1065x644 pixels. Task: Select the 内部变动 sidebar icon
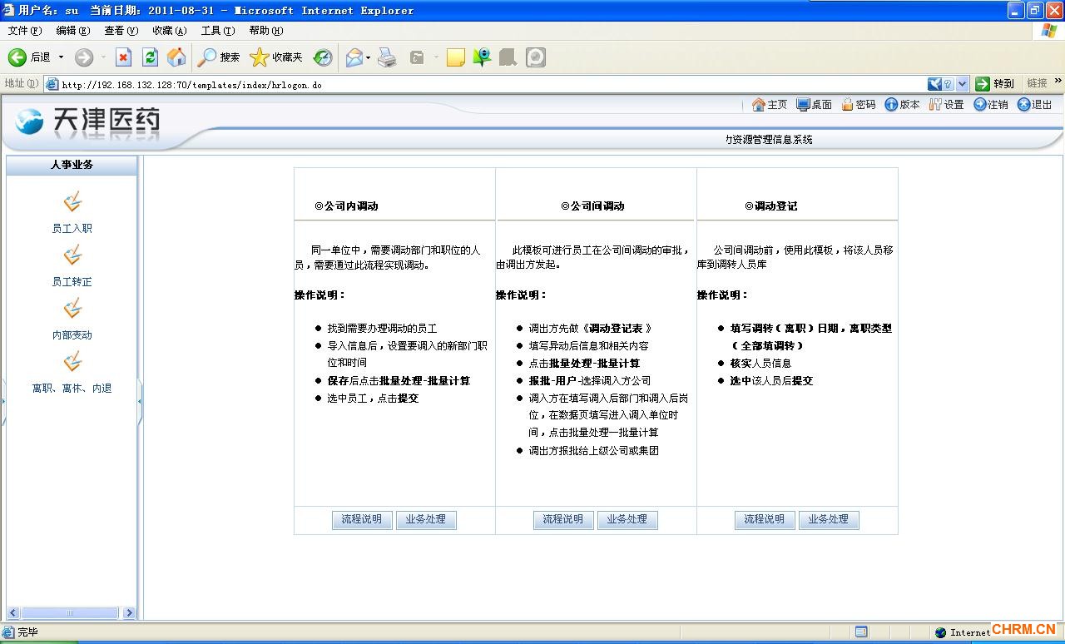click(x=72, y=309)
